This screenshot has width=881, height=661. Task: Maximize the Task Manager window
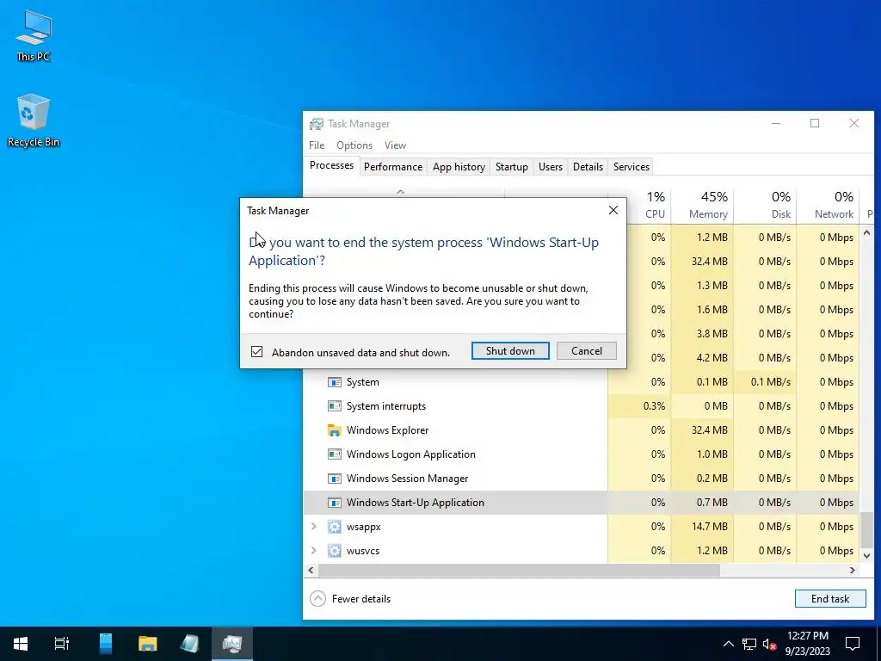click(x=815, y=124)
